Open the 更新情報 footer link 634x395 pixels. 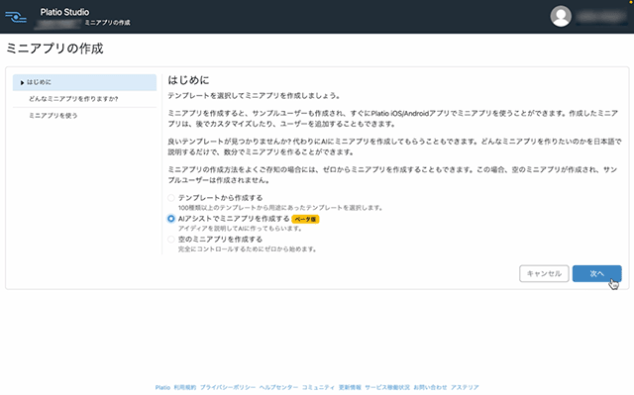(x=350, y=387)
